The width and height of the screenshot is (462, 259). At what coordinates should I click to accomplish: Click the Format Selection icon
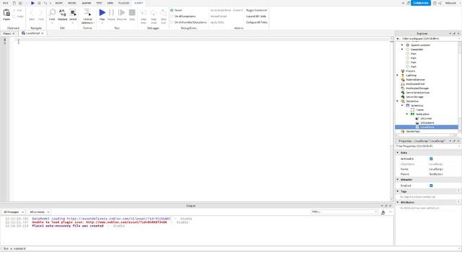87,13
